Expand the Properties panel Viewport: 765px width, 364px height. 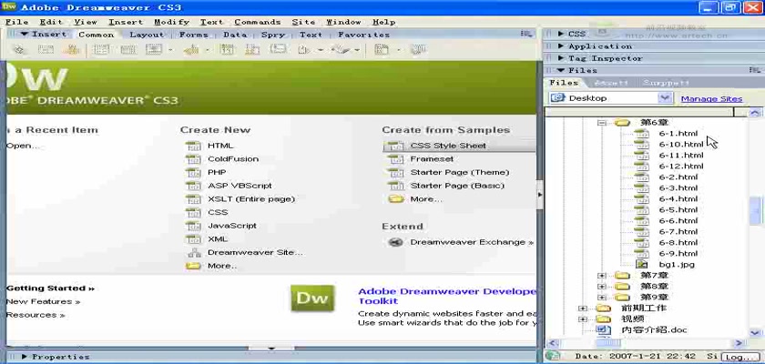point(25,357)
